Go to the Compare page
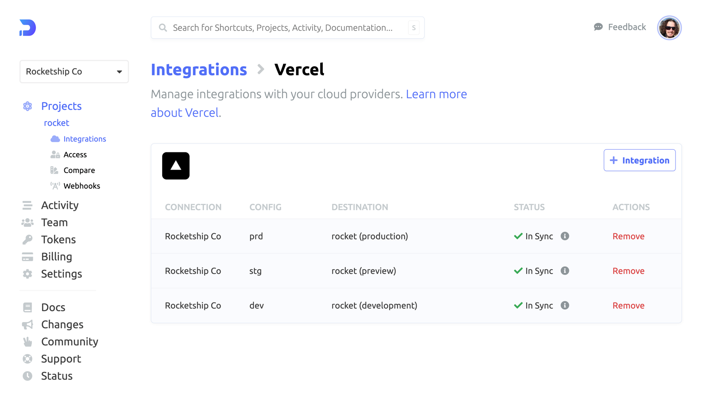Screen dimensions: 701x394 tap(79, 170)
